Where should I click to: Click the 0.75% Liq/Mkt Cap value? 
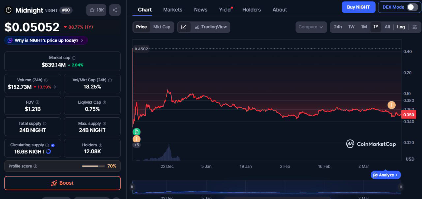92,109
